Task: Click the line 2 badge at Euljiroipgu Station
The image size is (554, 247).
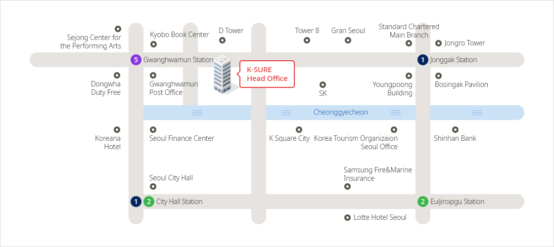Action: pyautogui.click(x=422, y=202)
